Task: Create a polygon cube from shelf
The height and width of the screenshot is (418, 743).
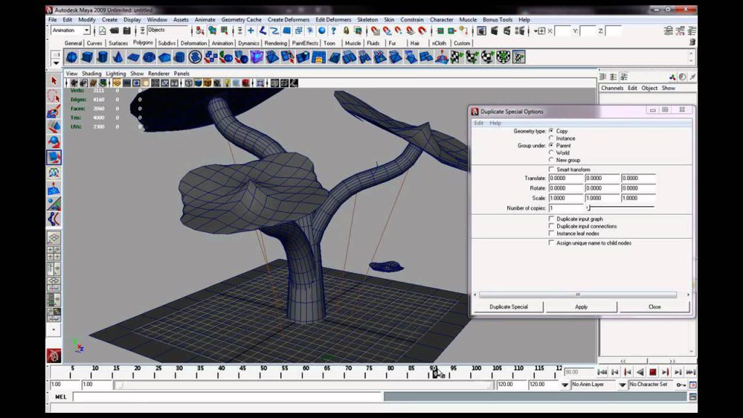Action: [x=87, y=57]
